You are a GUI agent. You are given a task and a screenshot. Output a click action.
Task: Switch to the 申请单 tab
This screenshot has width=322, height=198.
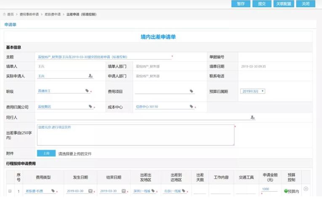[x=11, y=25]
